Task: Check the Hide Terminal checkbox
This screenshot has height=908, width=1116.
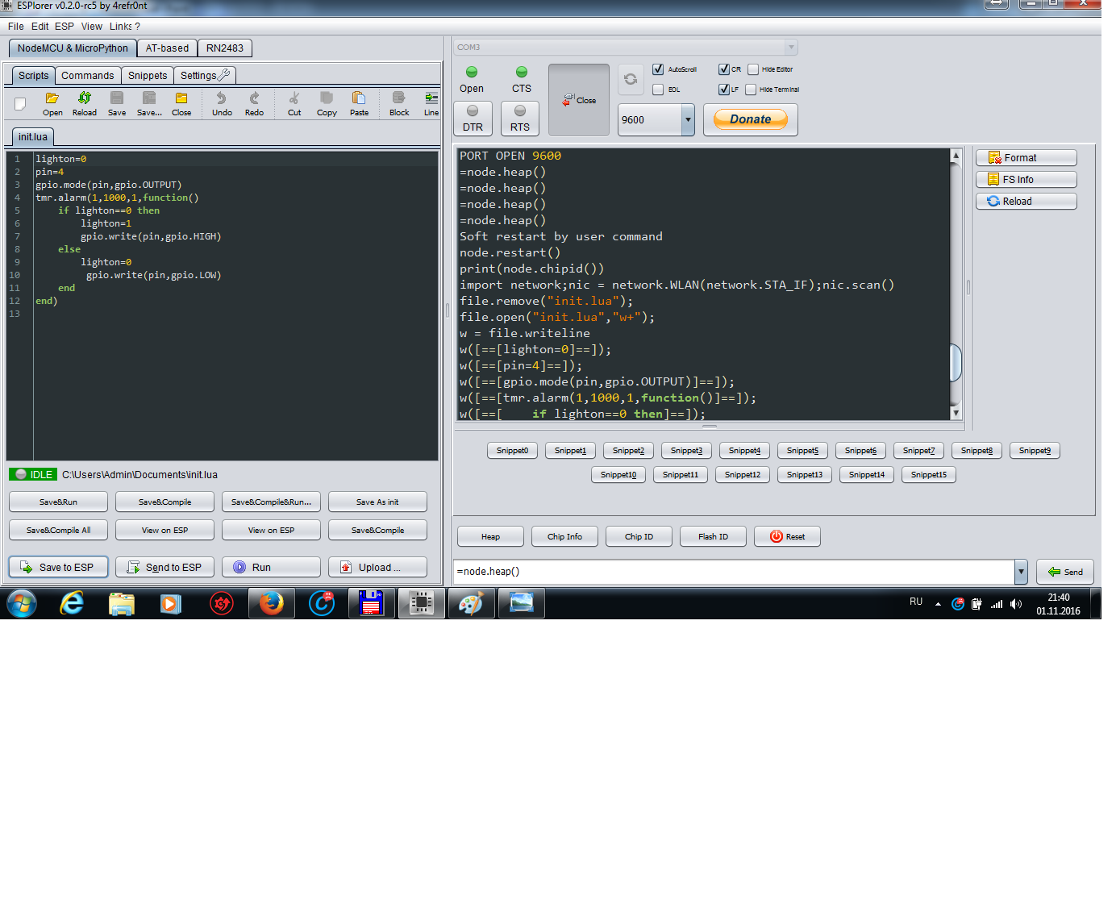Action: click(751, 90)
